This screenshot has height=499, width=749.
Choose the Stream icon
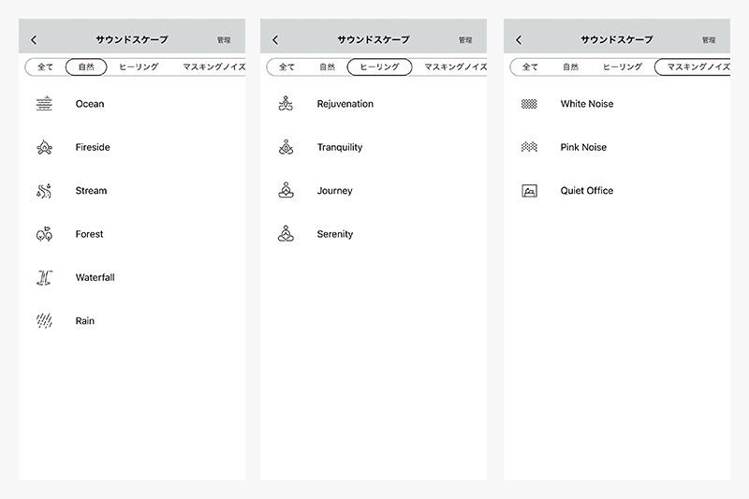pos(44,191)
